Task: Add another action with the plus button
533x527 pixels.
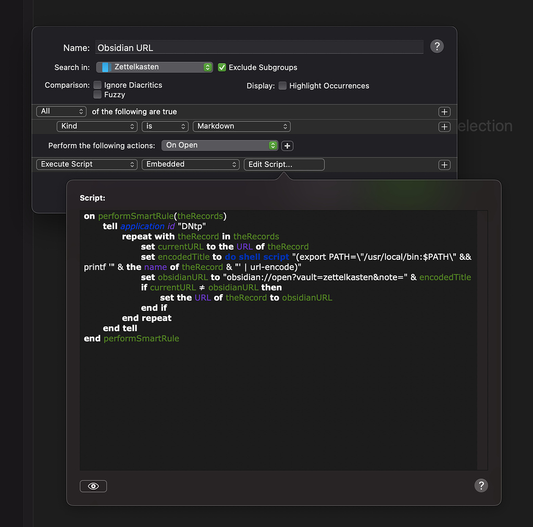Action: [444, 165]
